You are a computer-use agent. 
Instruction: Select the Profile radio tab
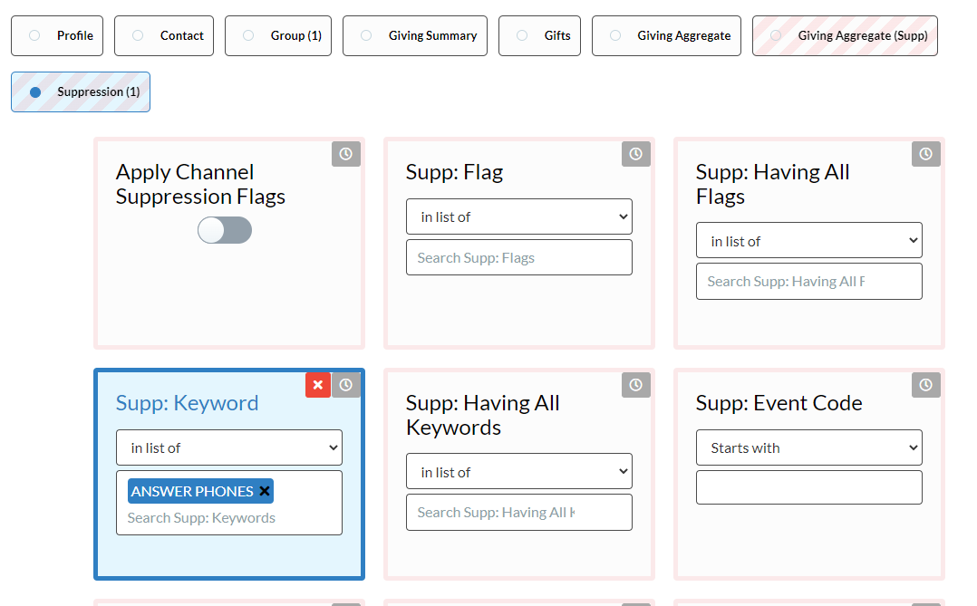[57, 35]
